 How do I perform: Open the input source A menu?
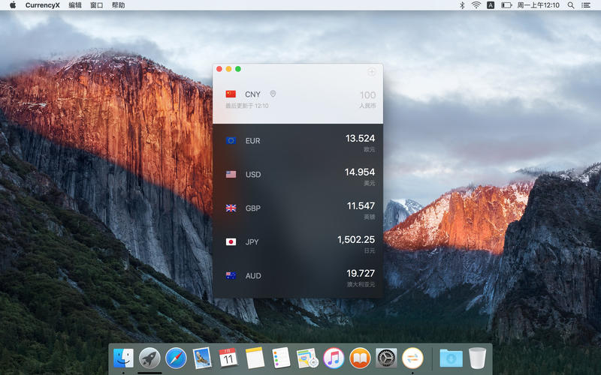click(x=491, y=5)
